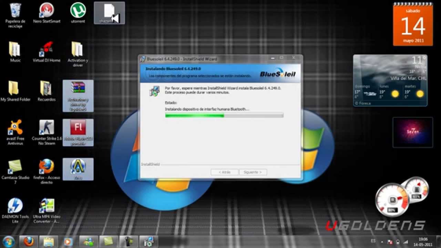Viewport: 441px width, 248px height.
Task: Select the white file icon beside utorrent
Action: click(109, 13)
